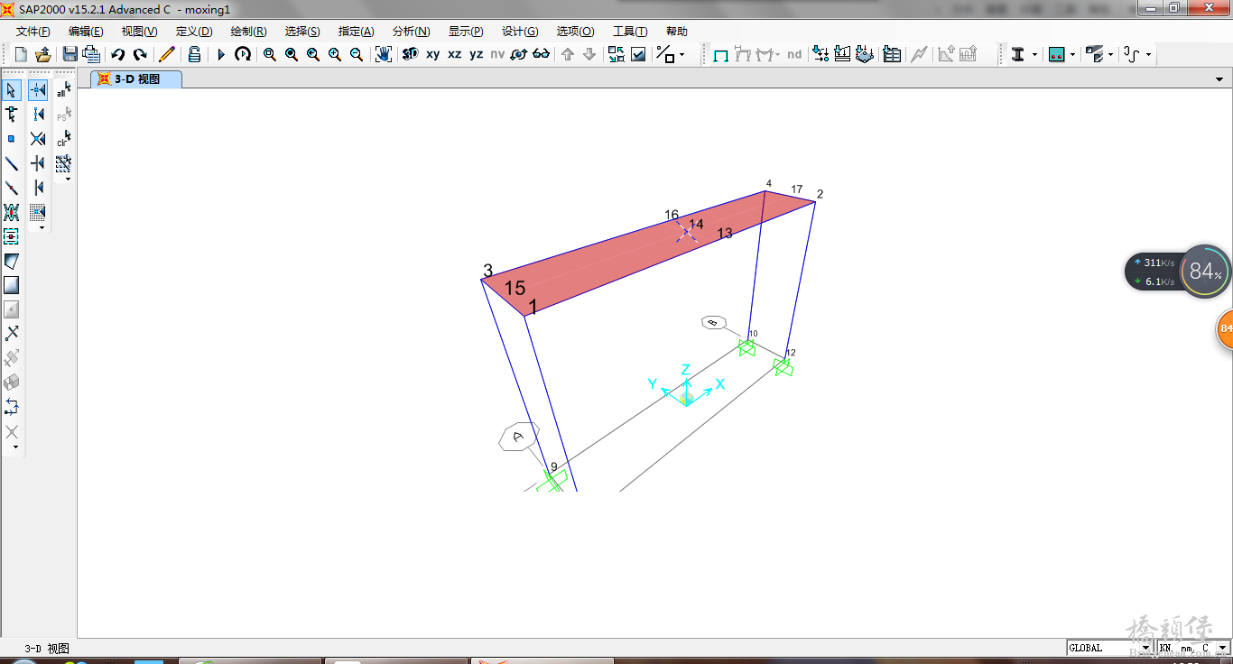Open the set display options checkbox icon
1233x664 pixels.
pyautogui.click(x=638, y=54)
